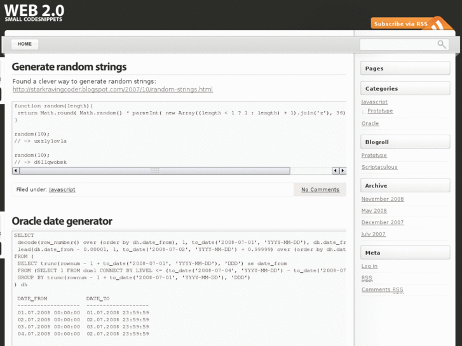Click the Pages sidebar header

[x=405, y=69]
